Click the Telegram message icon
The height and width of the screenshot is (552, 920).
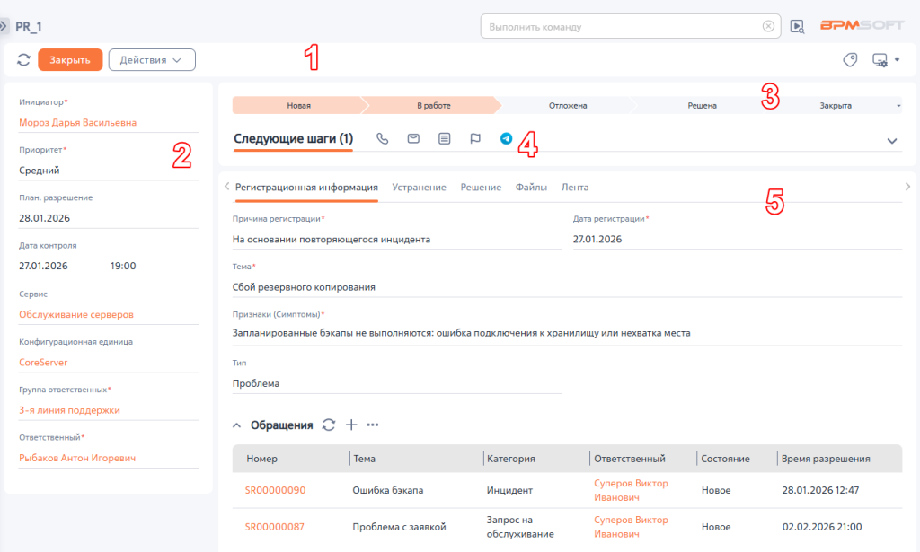click(507, 139)
